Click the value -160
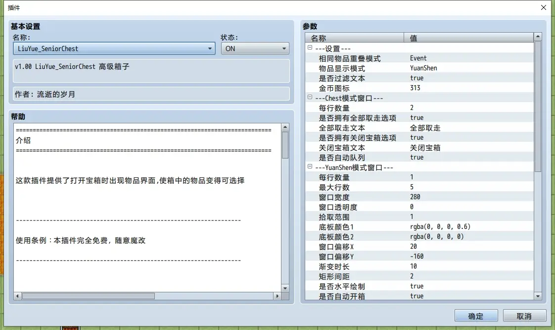The height and width of the screenshot is (330, 555). [416, 256]
